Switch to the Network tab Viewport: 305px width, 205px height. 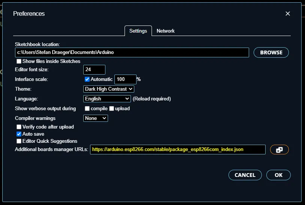165,31
